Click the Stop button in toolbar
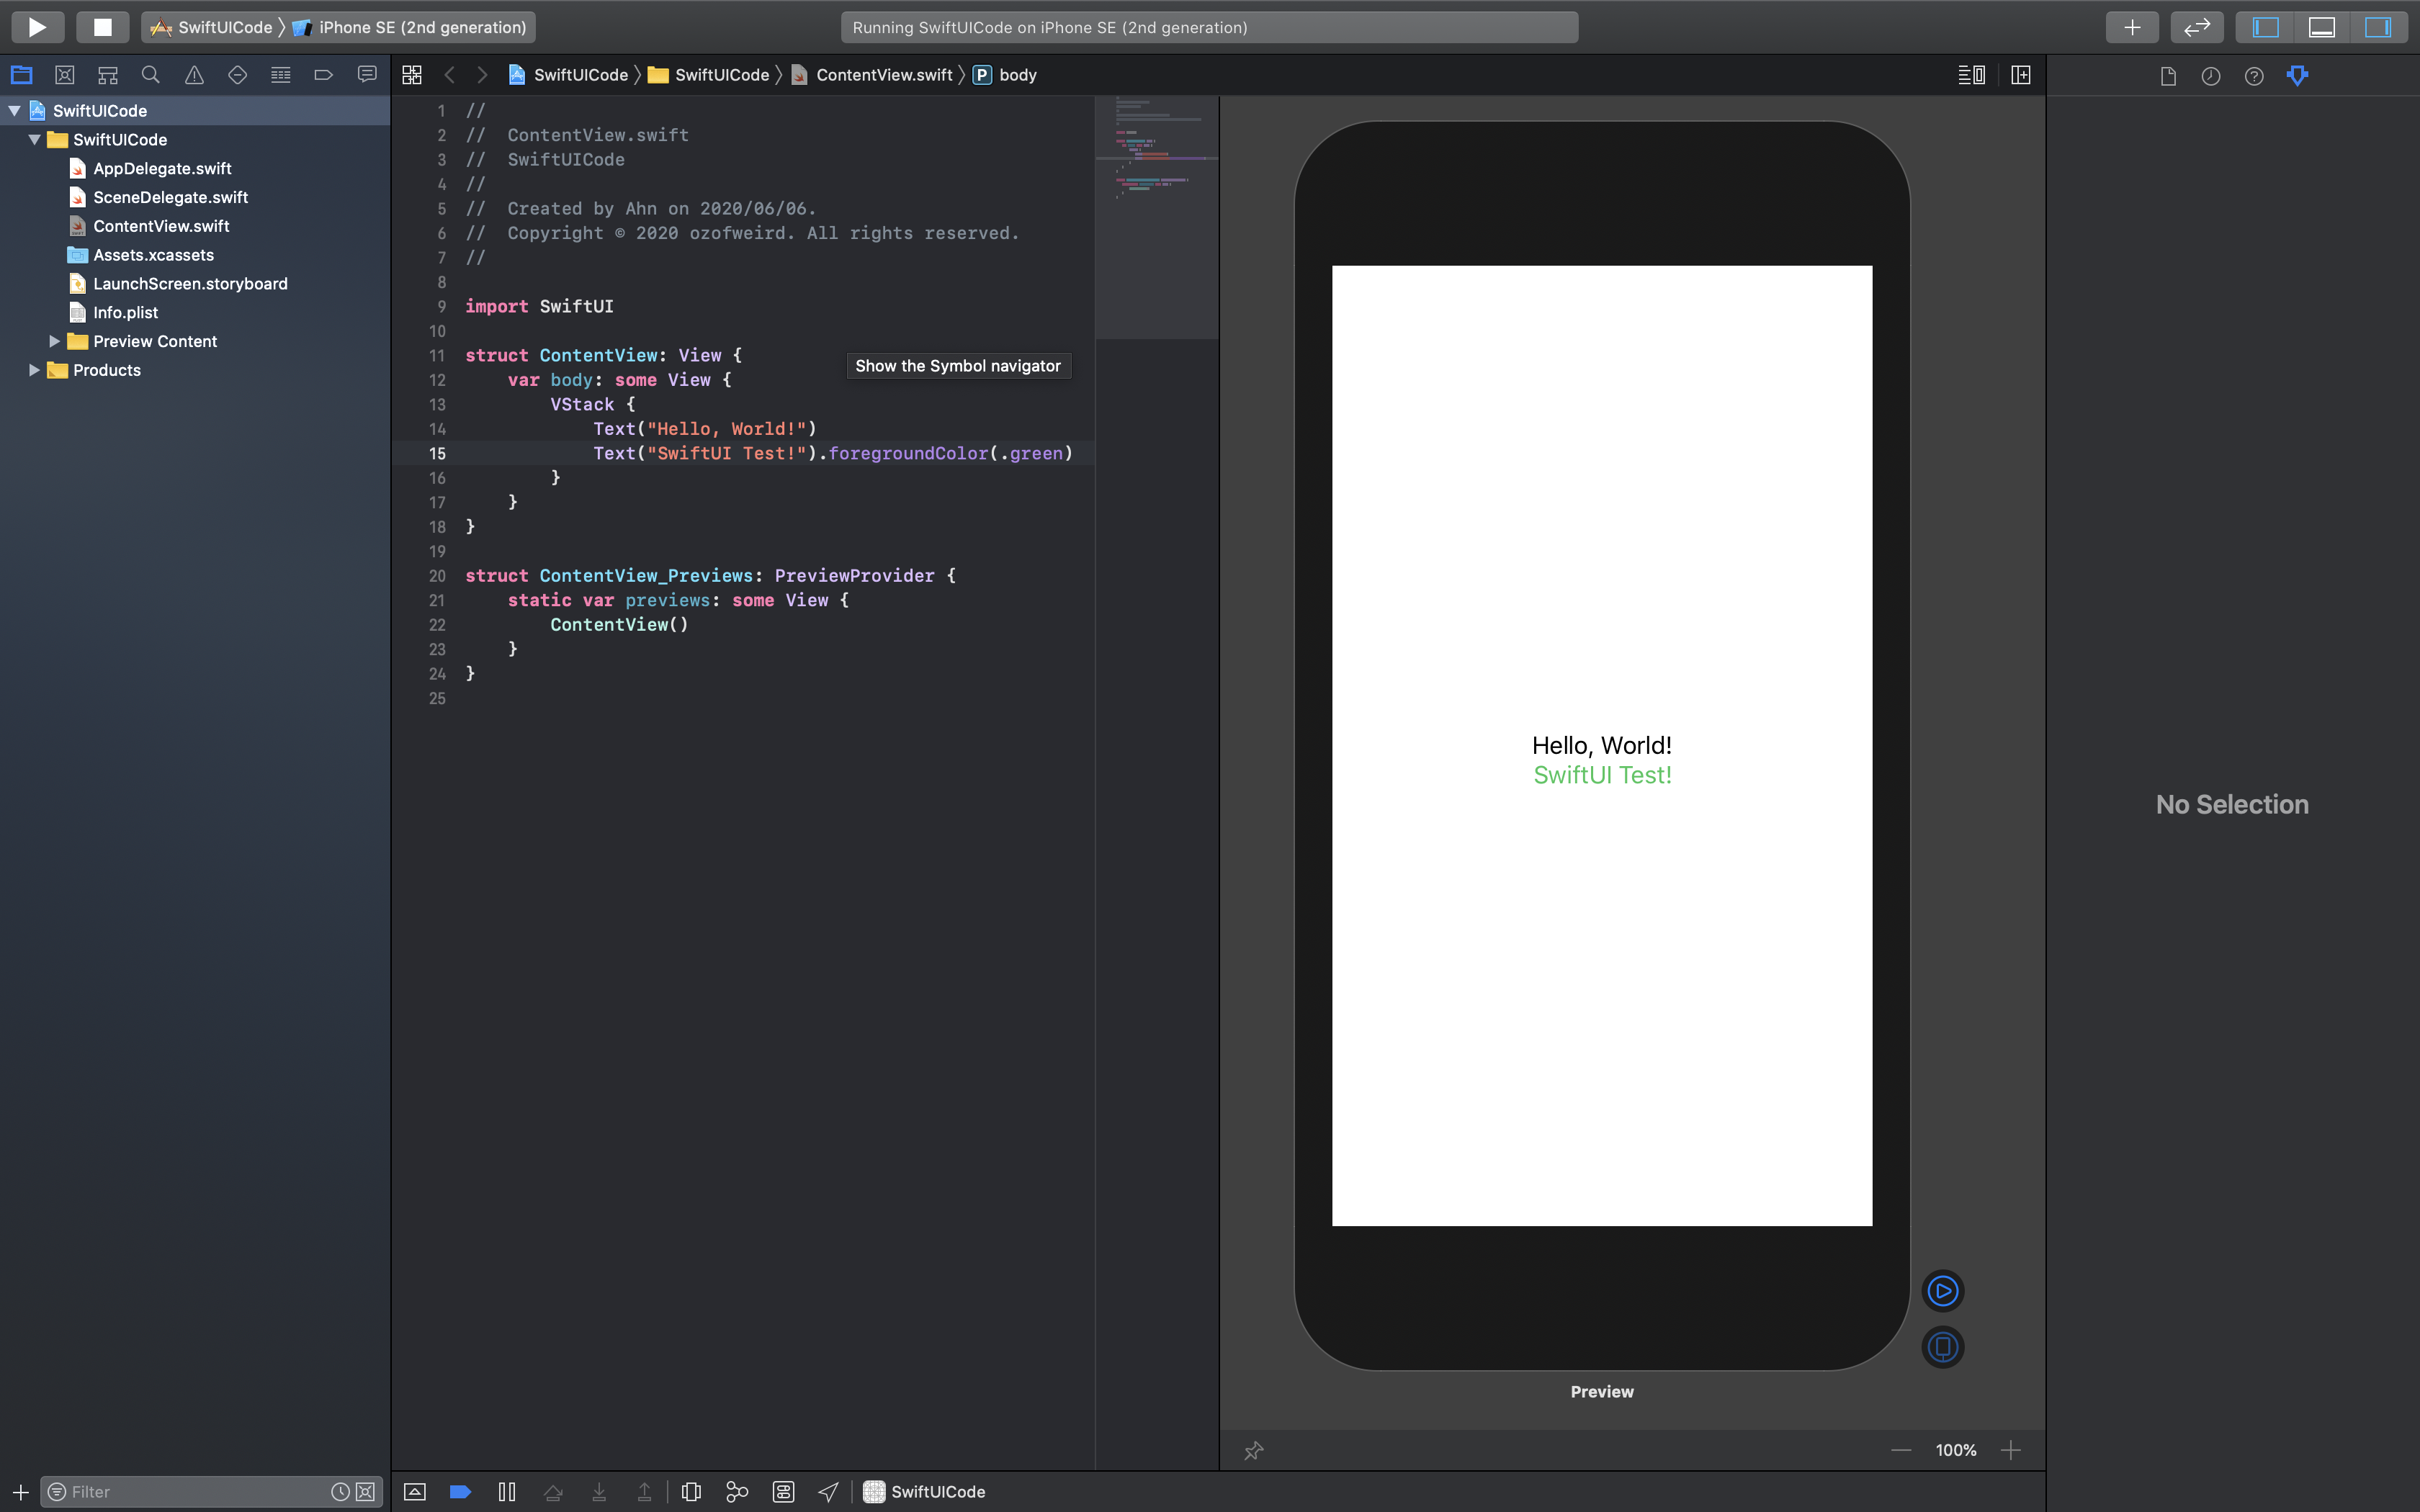Screen dimensions: 2420x1512 pos(102,27)
